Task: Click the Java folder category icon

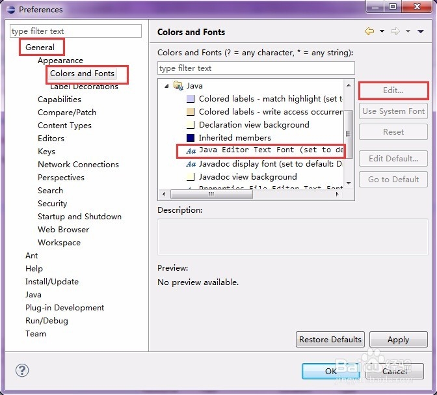Action: [178, 86]
